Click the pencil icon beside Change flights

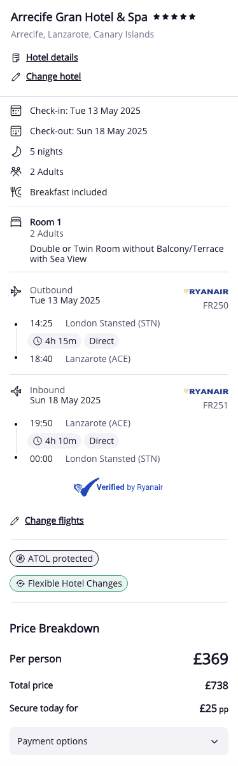(x=15, y=521)
